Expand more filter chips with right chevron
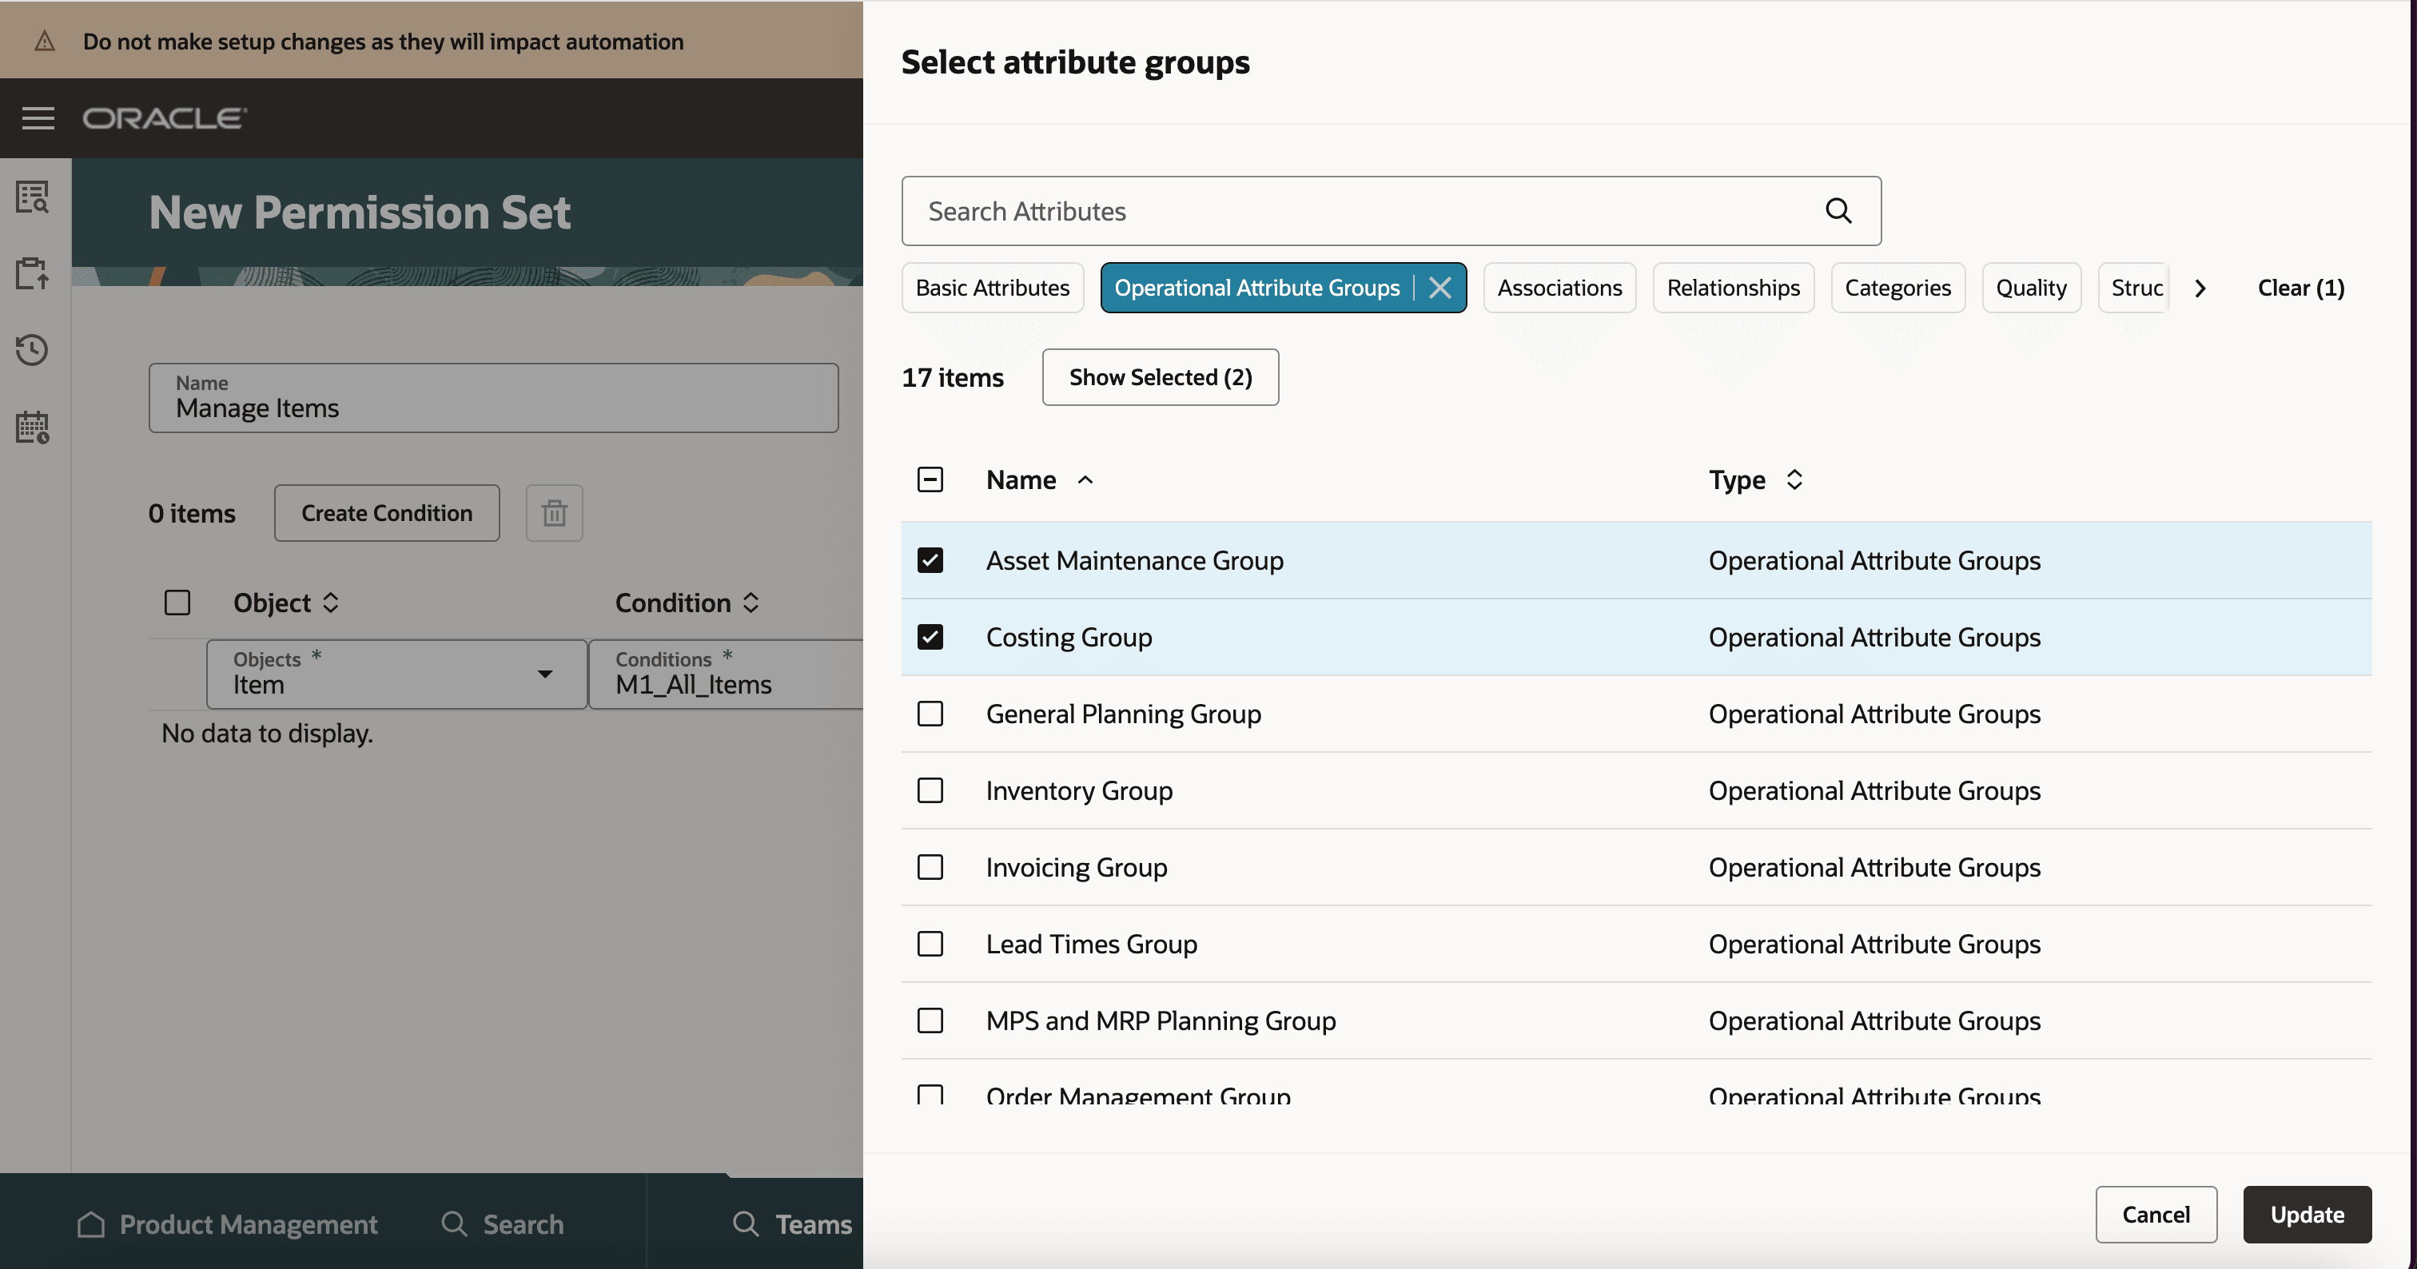Viewport: 2417px width, 1269px height. 2200,288
